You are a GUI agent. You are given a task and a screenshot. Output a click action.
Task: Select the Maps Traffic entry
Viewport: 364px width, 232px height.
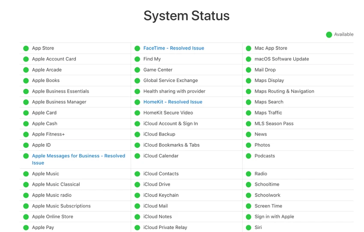pos(268,113)
